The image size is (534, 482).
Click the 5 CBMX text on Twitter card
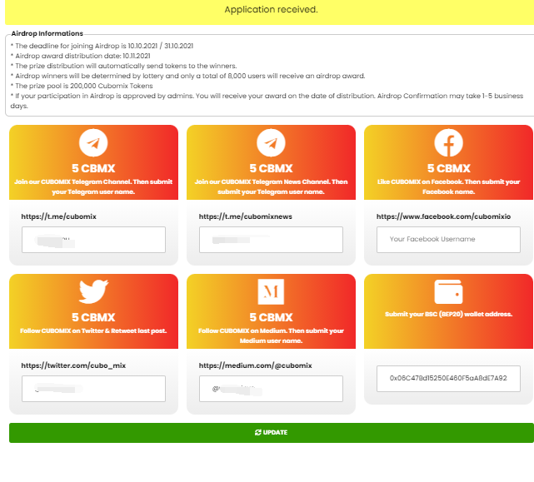pyautogui.click(x=93, y=317)
